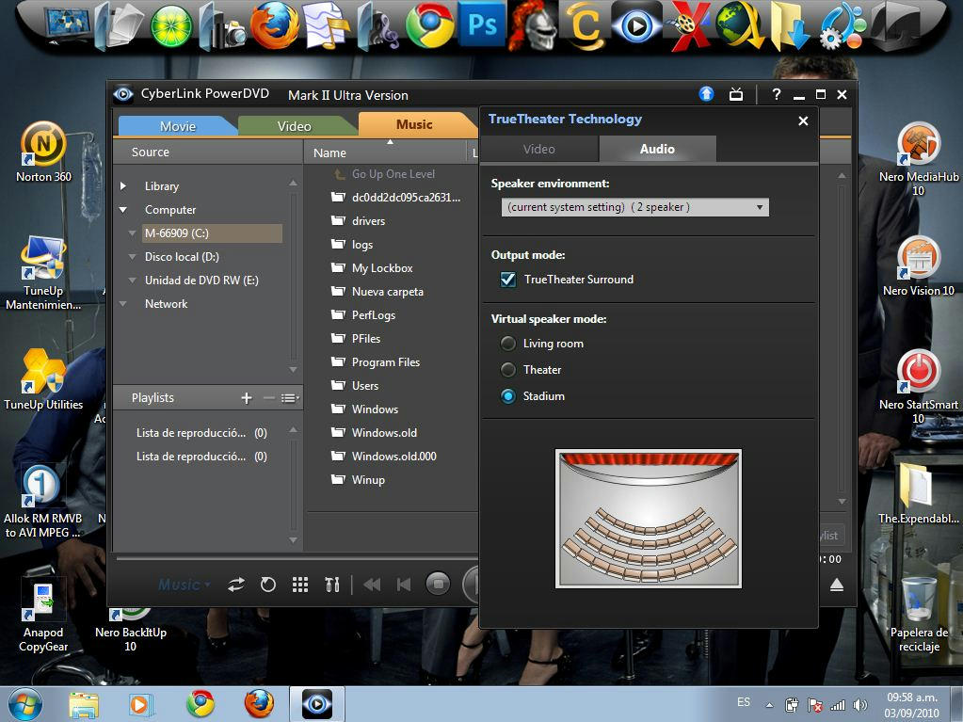Click the volume speaker icon in system tray

[x=859, y=705]
